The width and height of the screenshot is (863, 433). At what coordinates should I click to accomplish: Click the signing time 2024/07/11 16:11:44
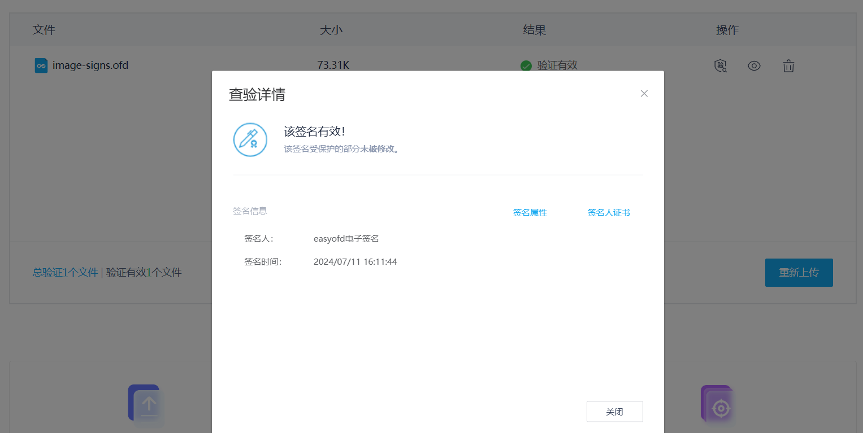click(x=355, y=262)
